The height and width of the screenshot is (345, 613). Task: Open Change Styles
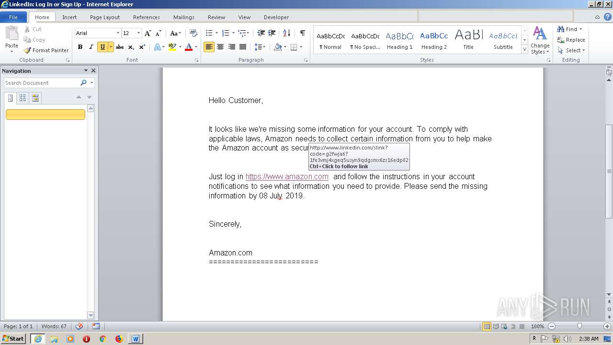coord(540,40)
